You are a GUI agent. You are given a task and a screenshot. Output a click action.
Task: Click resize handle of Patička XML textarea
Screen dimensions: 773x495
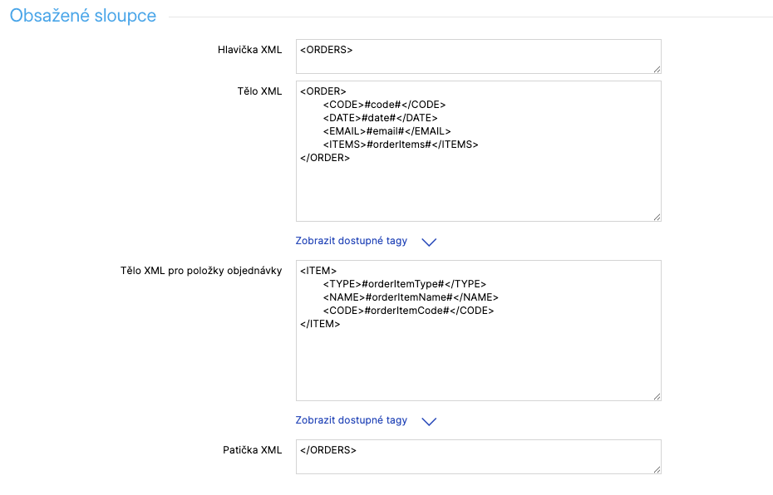click(x=657, y=470)
